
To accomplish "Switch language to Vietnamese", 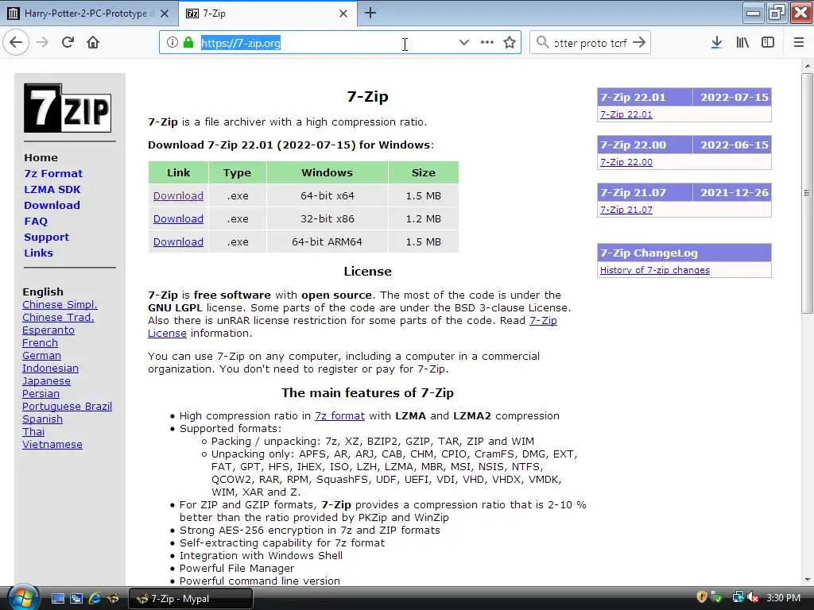I will click(52, 445).
